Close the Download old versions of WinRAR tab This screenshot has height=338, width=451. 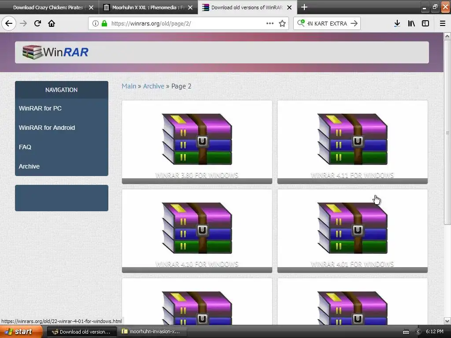tap(289, 7)
